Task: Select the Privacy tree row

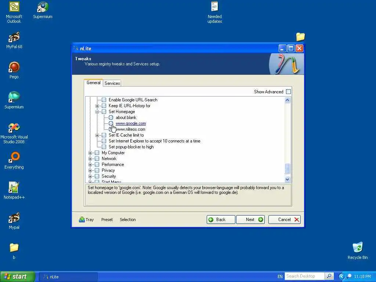Action: point(108,170)
